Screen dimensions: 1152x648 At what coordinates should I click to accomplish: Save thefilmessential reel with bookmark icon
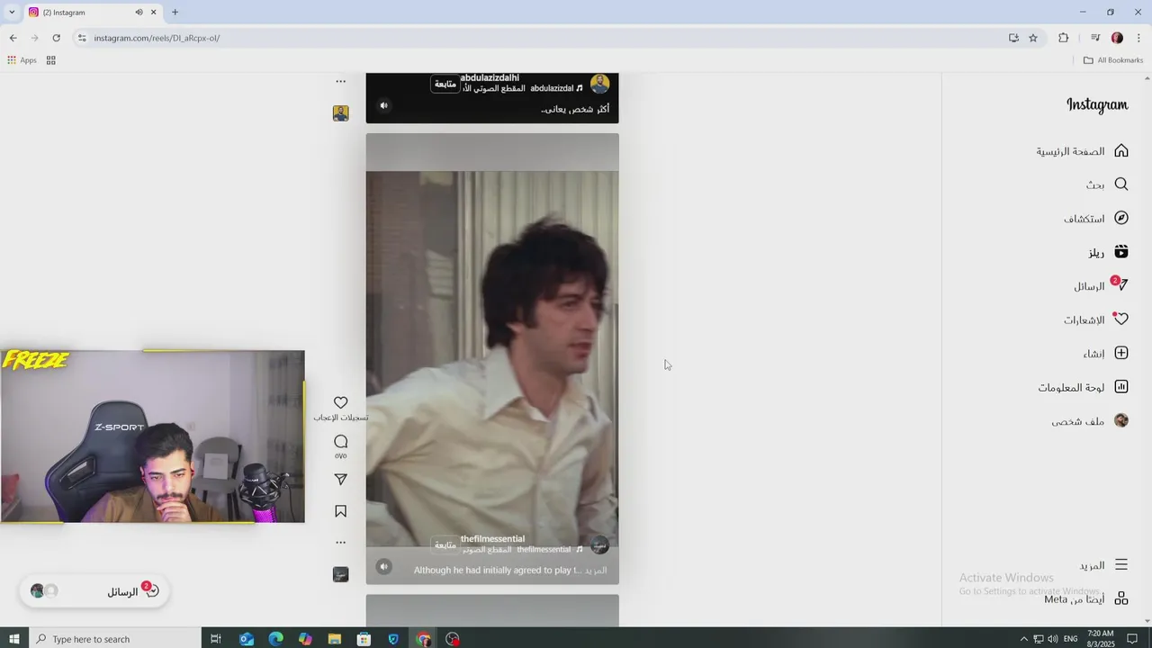(x=340, y=511)
